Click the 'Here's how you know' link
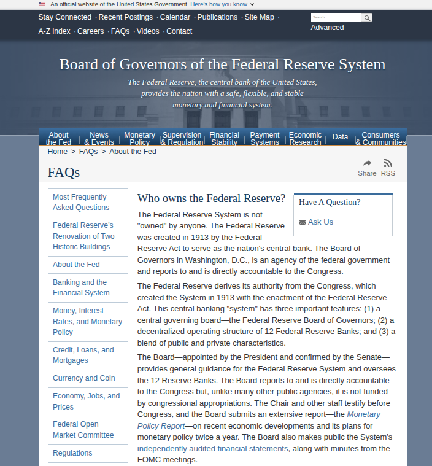 tap(218, 4)
